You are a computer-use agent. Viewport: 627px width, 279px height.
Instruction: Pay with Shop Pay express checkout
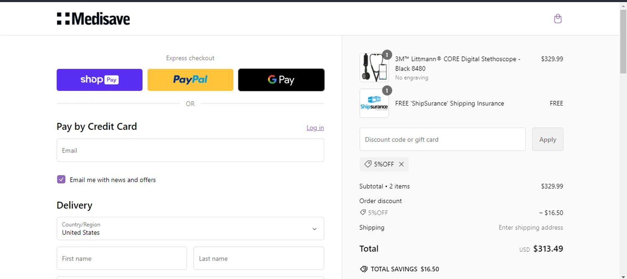(x=99, y=80)
